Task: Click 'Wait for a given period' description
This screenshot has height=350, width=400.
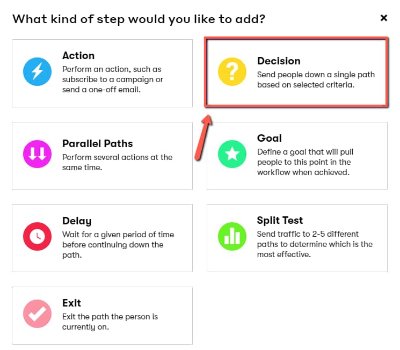Action: pyautogui.click(x=118, y=245)
